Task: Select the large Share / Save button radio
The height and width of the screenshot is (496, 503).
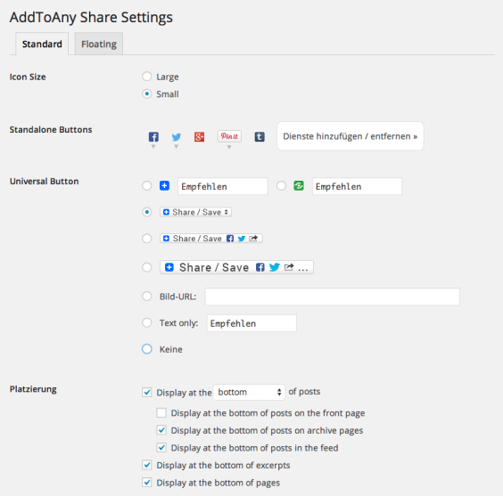Action: click(147, 267)
